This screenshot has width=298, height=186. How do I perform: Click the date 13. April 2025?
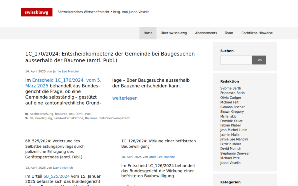click(x=36, y=168)
